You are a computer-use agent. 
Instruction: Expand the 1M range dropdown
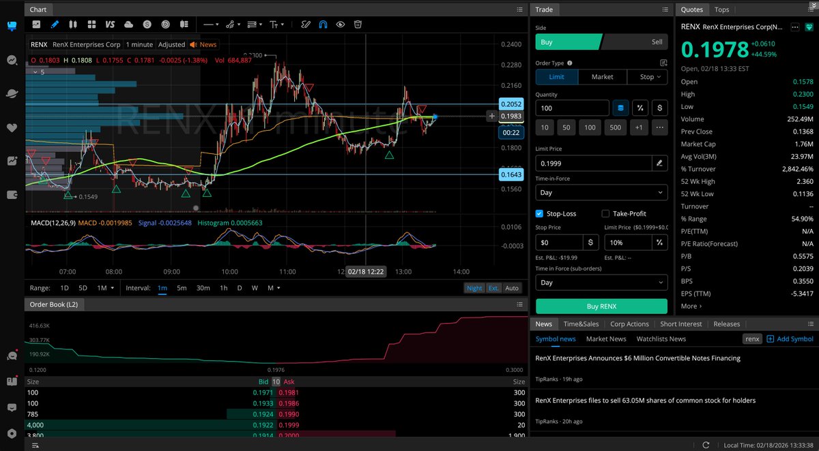(x=105, y=288)
